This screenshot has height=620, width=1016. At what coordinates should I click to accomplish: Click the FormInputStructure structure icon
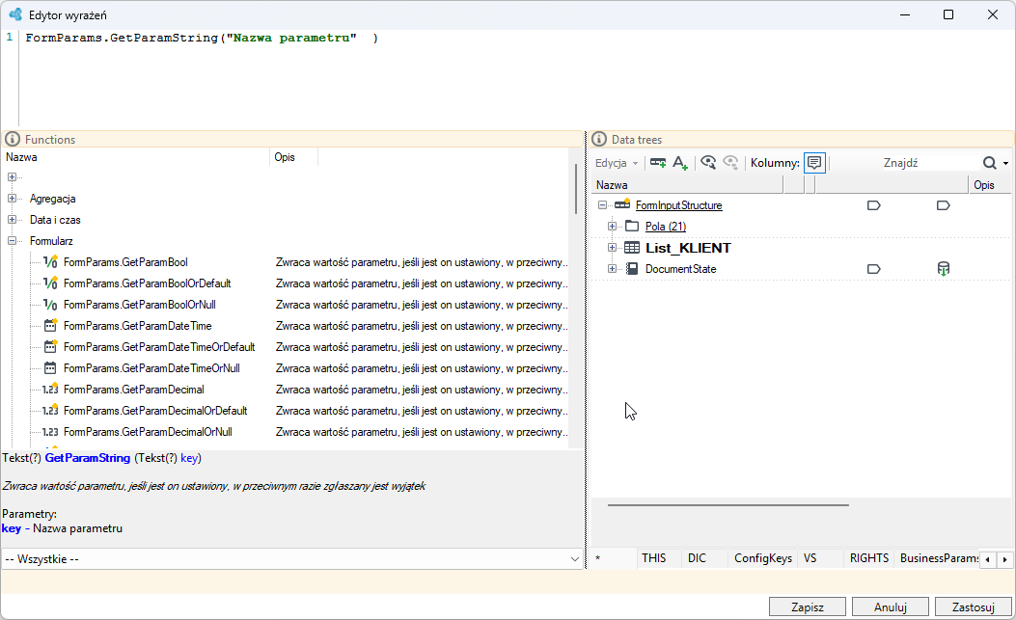(622, 204)
